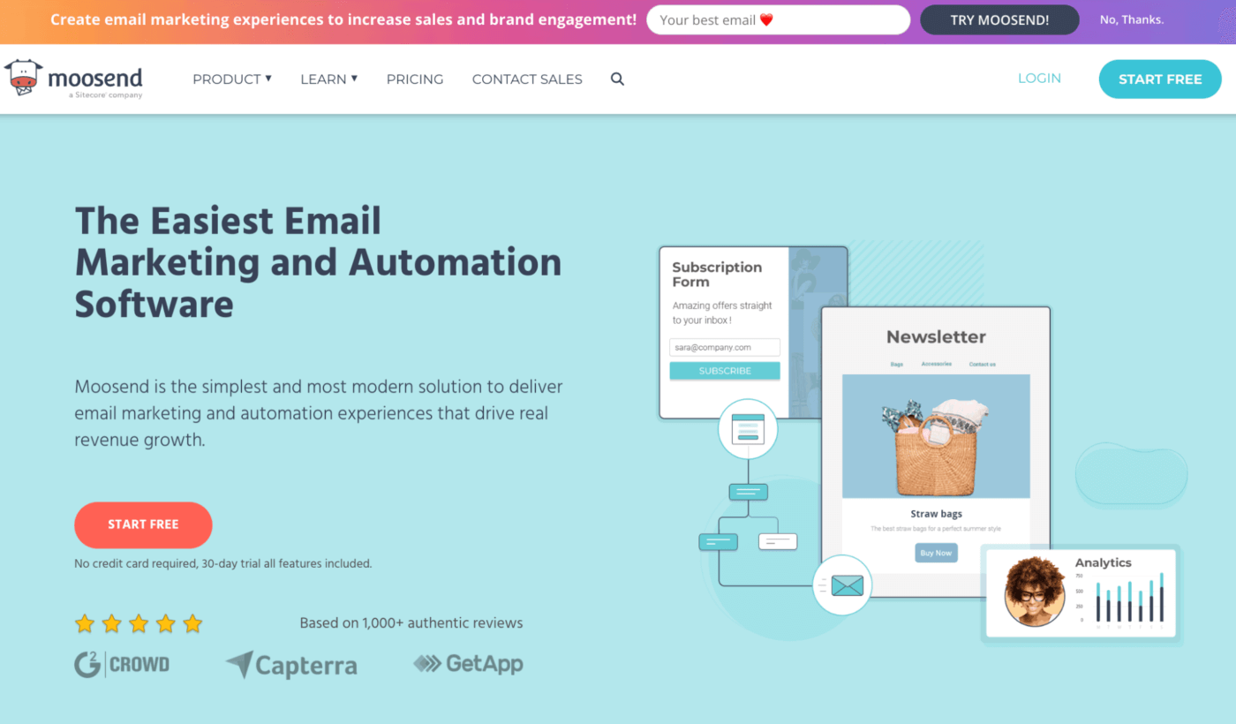Click the Analytics card profile photo
The height and width of the screenshot is (724, 1236).
(1035, 592)
